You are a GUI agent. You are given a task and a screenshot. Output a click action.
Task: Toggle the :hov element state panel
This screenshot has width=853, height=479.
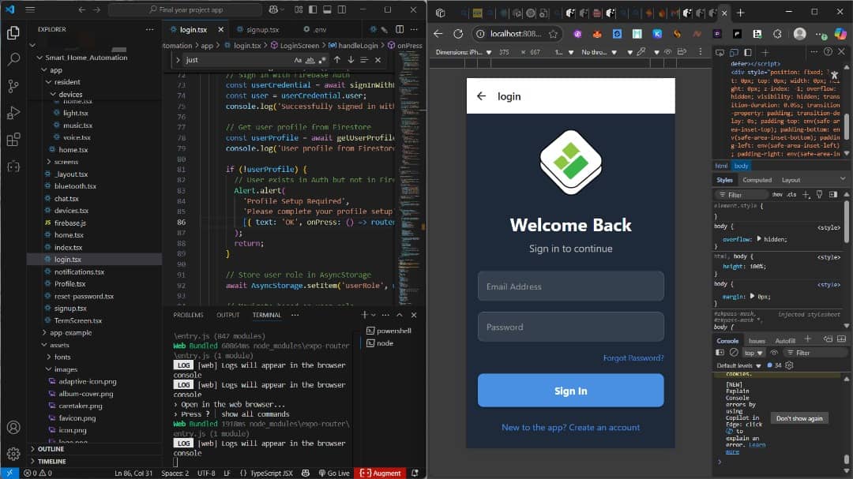coord(777,195)
